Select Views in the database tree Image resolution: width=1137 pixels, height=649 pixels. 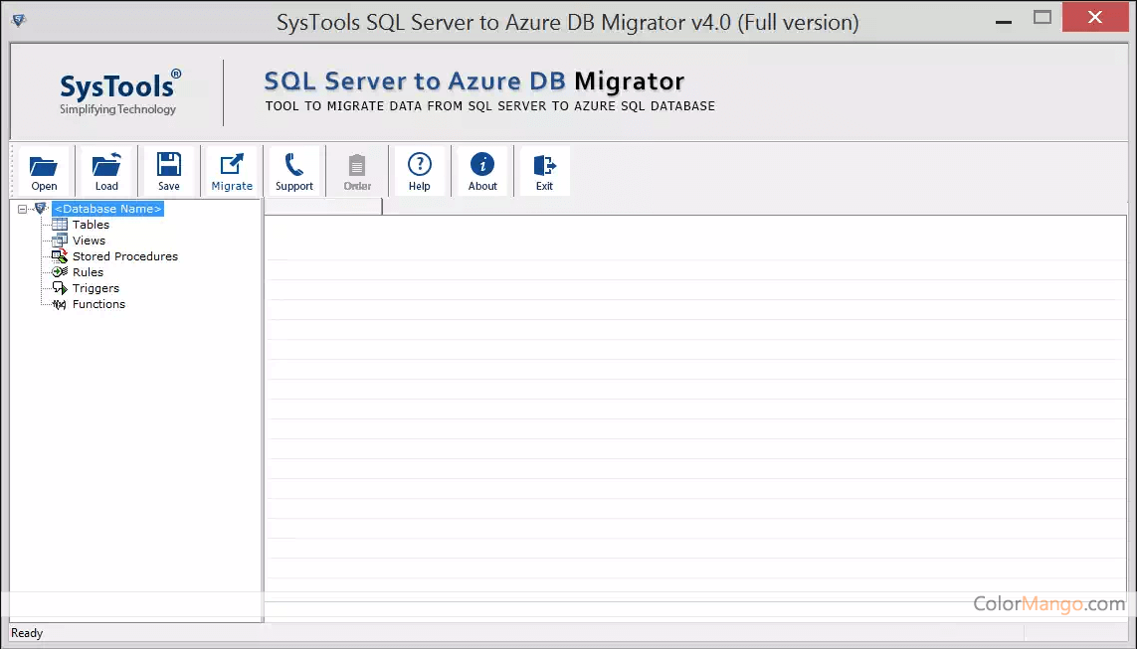pyautogui.click(x=89, y=241)
